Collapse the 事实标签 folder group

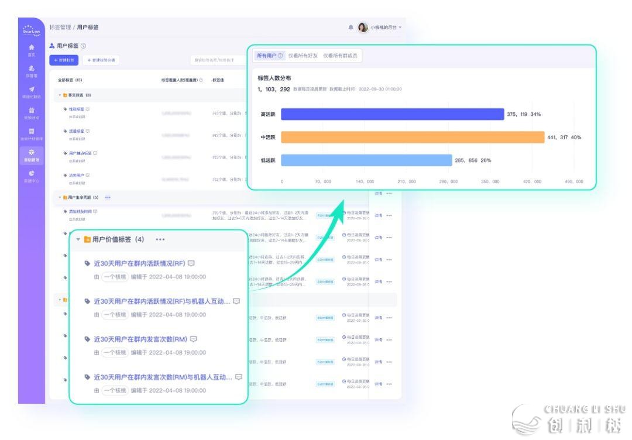(59, 95)
